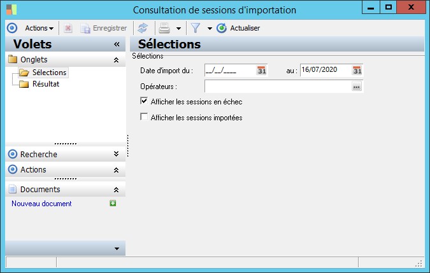430x273 pixels.
Task: Click the Actualiser button
Action: point(239,28)
